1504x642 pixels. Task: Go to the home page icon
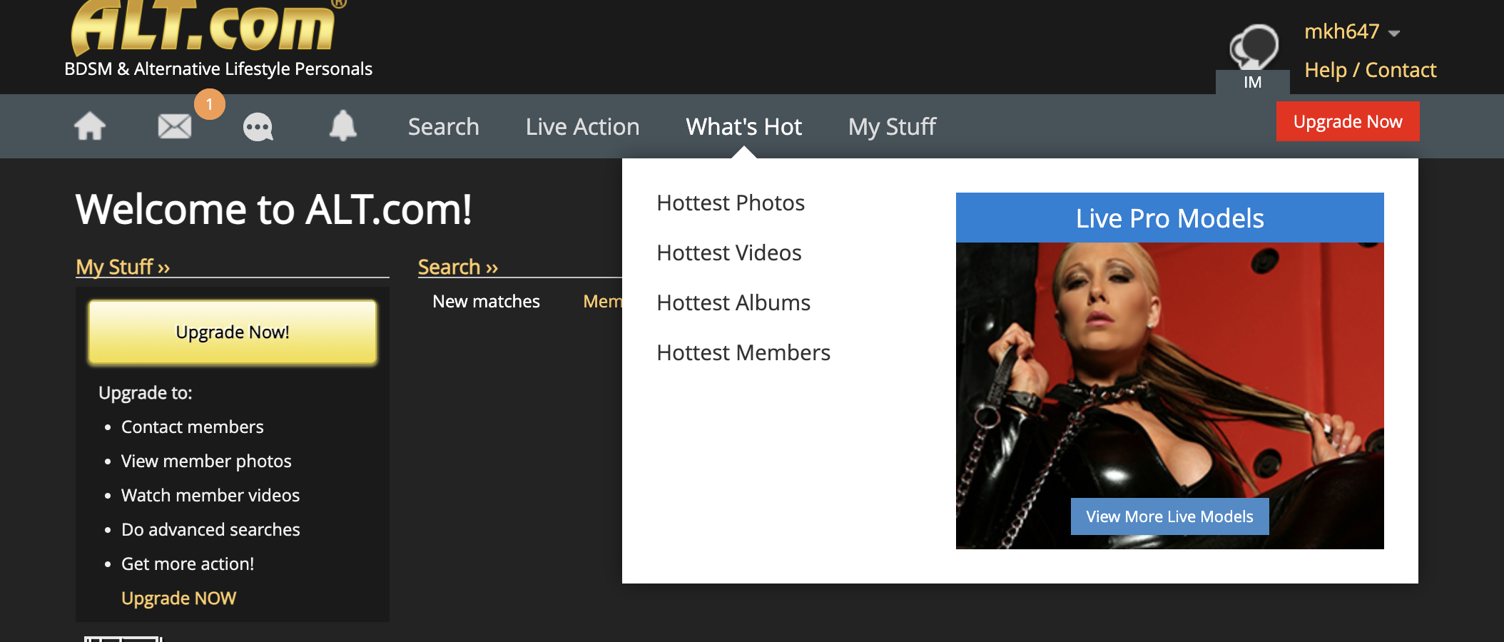(x=90, y=127)
